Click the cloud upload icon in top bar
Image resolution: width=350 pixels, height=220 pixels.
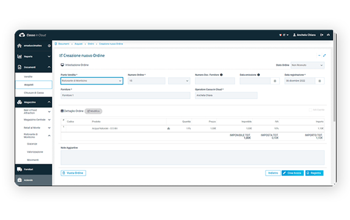click(328, 35)
